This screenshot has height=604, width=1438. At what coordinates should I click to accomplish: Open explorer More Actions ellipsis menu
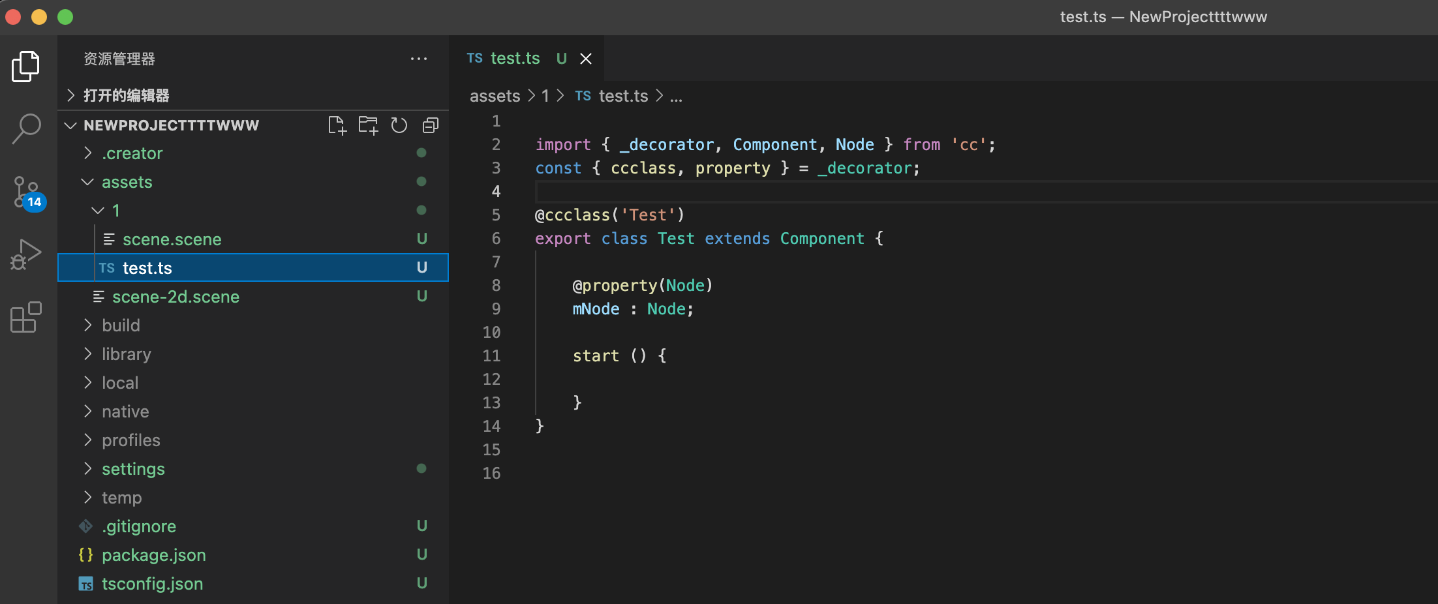coord(418,59)
